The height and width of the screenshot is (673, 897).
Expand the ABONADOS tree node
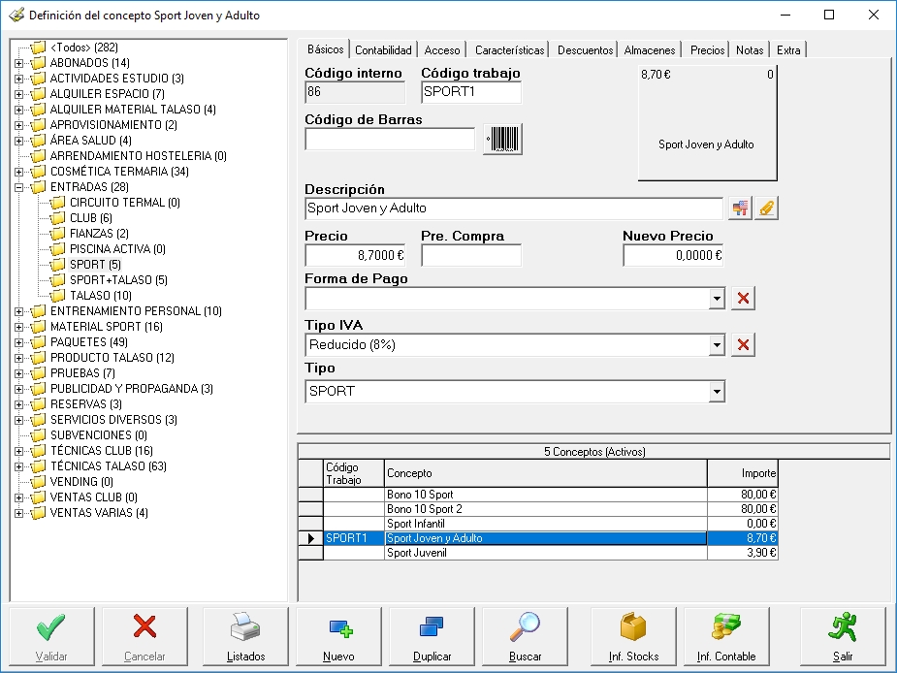tap(18, 63)
